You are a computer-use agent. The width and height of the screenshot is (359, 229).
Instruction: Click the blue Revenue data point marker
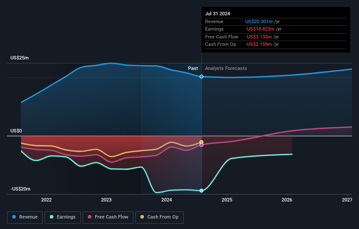[x=202, y=76]
